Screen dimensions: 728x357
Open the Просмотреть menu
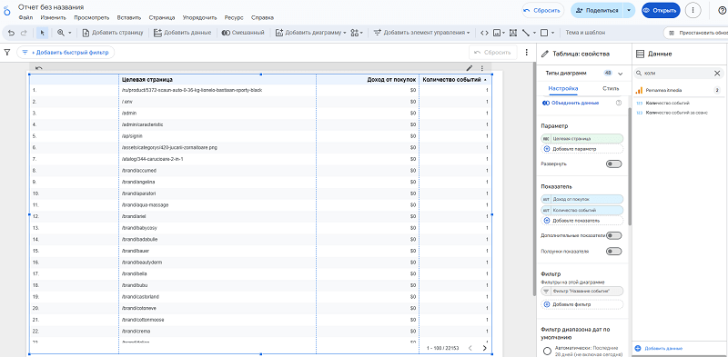[92, 18]
